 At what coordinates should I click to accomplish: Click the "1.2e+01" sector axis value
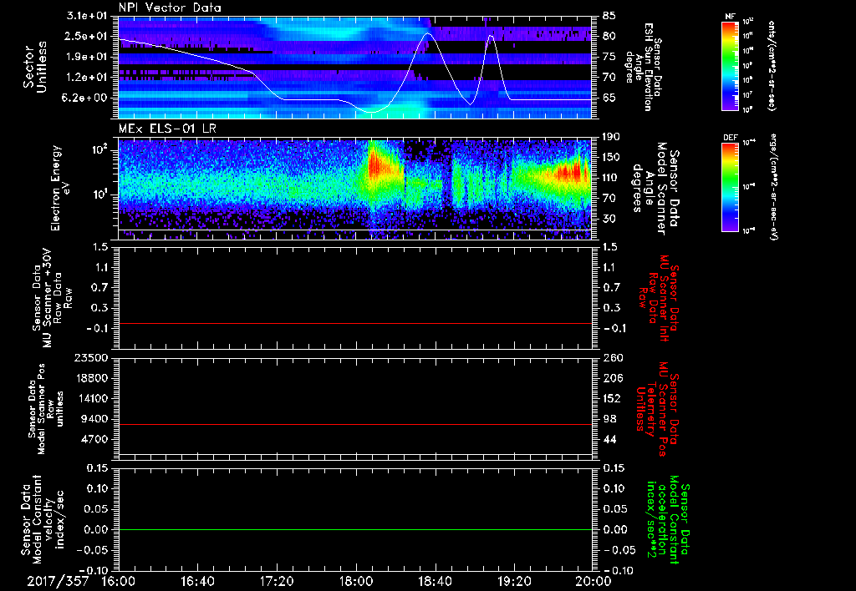coord(86,78)
